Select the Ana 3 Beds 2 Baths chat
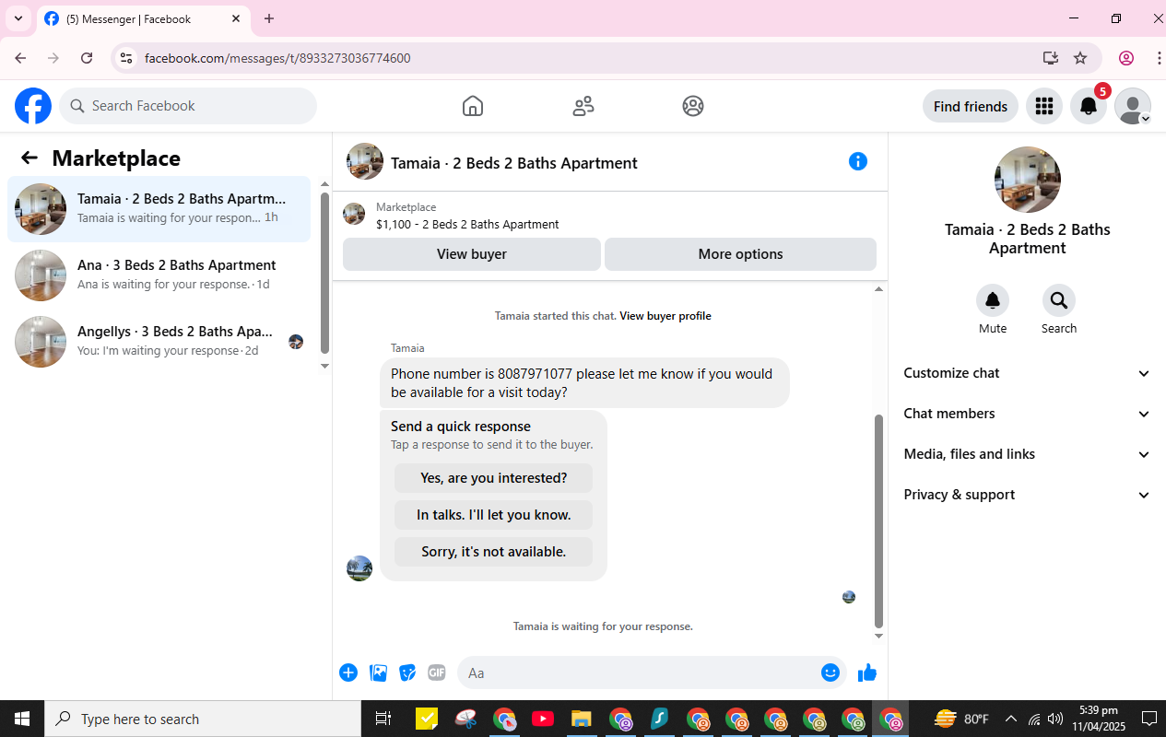 tap(159, 275)
